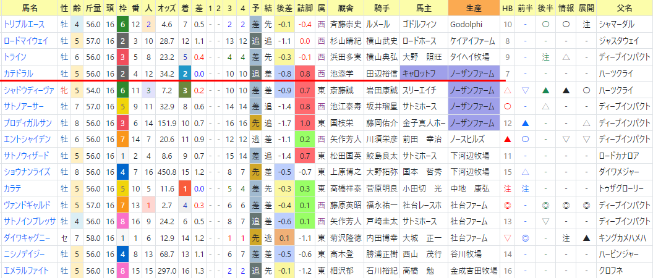Open horse link サトノウィザード
653x278 pixels.
point(26,155)
